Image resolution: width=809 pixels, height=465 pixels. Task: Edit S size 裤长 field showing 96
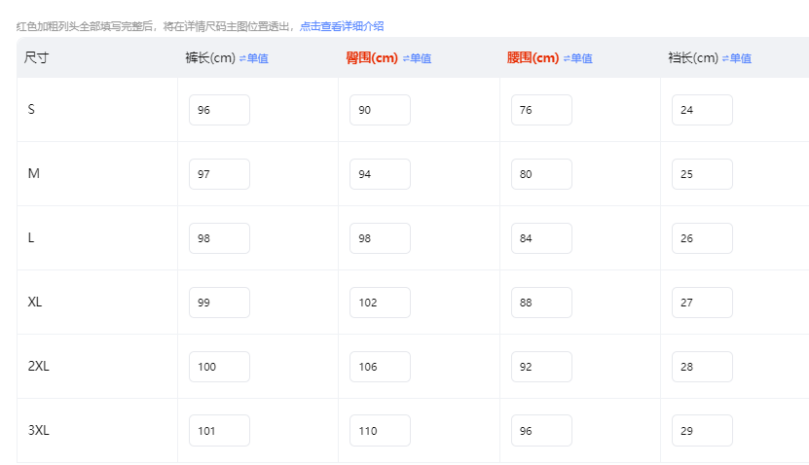click(x=219, y=110)
